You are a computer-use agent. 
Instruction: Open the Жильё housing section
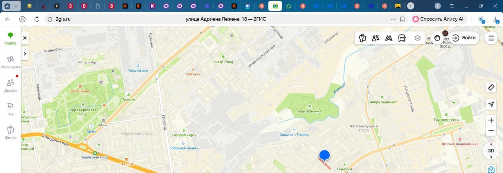[11, 133]
